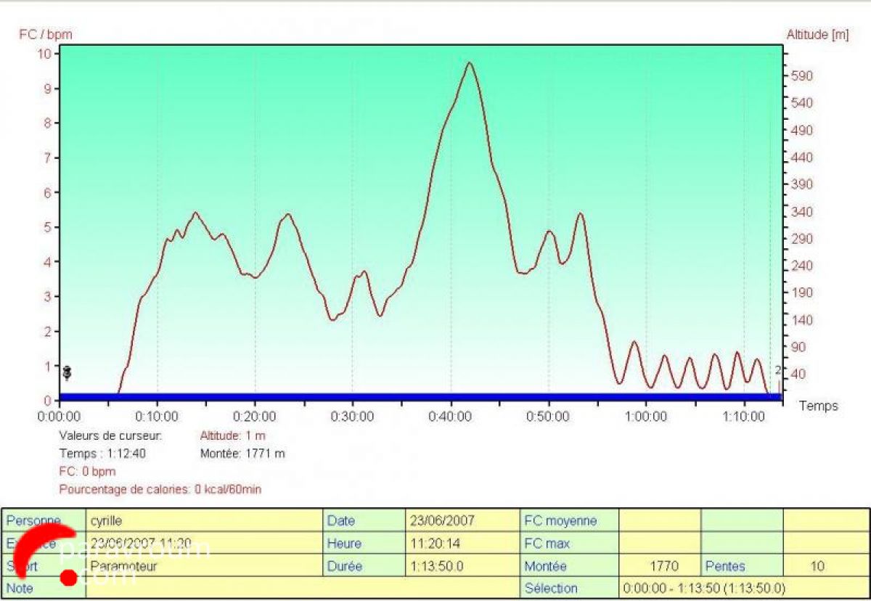The image size is (871, 601).
Task: Select the Sport field showing Paramoteur
Action: point(205,565)
